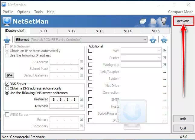The height and width of the screenshot is (140, 195).
Task: Tick the Script/Program checkbox
Action: [x=90, y=113]
